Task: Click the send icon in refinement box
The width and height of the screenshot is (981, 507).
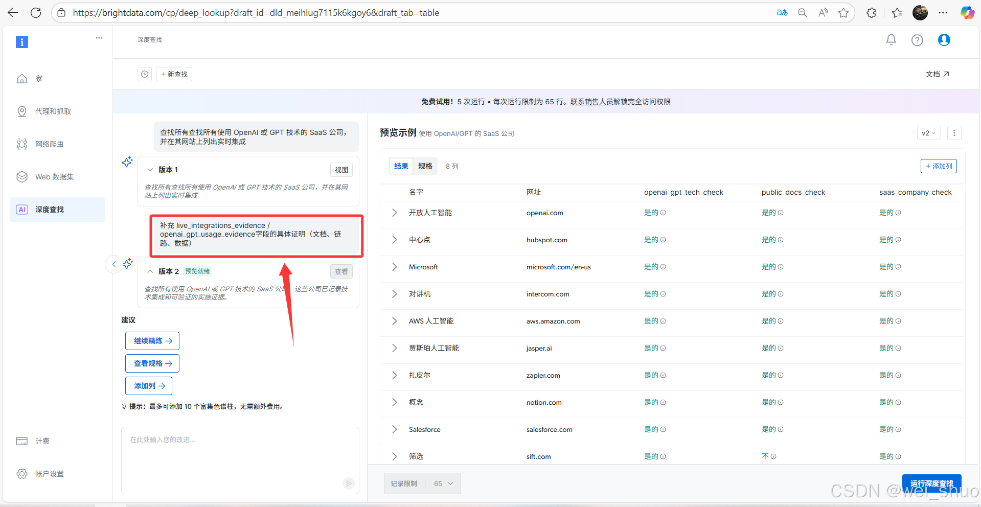Action: click(349, 483)
